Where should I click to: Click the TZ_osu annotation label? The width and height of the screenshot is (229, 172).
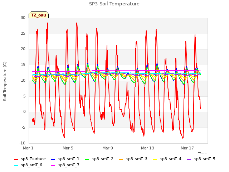point(39,15)
